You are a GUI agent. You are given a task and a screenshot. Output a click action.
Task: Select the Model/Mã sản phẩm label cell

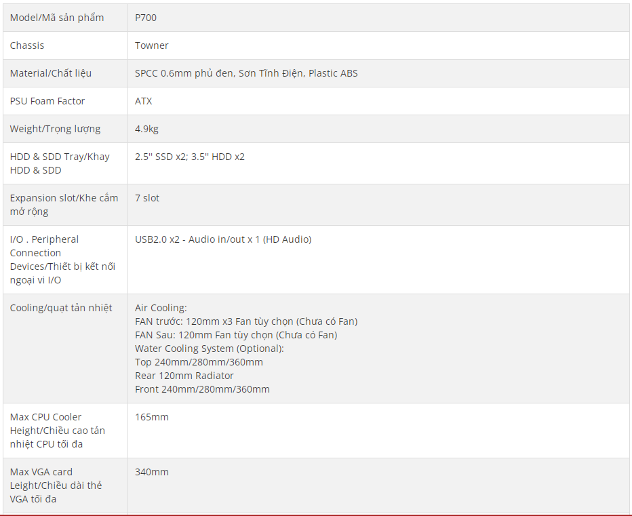pyautogui.click(x=65, y=18)
